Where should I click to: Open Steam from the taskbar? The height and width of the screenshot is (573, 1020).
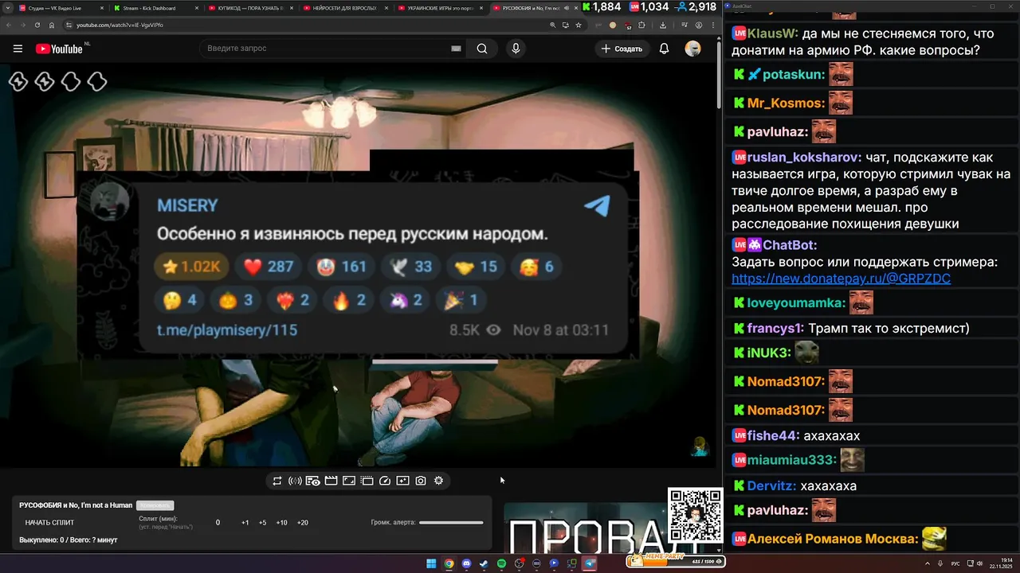tap(484, 563)
